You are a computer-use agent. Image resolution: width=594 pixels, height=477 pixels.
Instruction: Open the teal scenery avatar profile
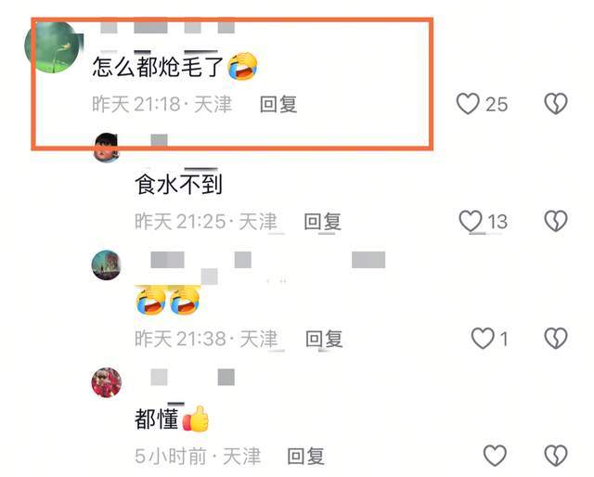tap(107, 265)
